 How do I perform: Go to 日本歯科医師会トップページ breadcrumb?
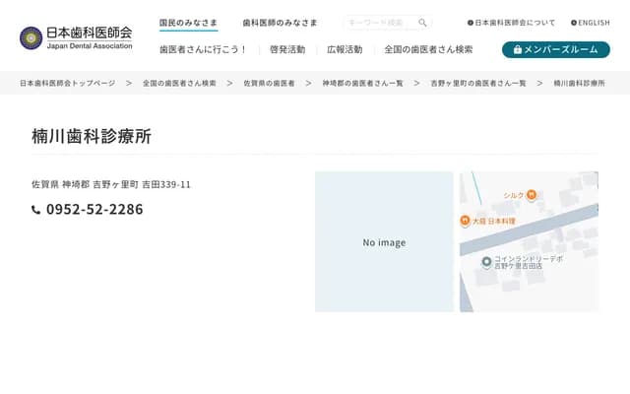(x=67, y=84)
